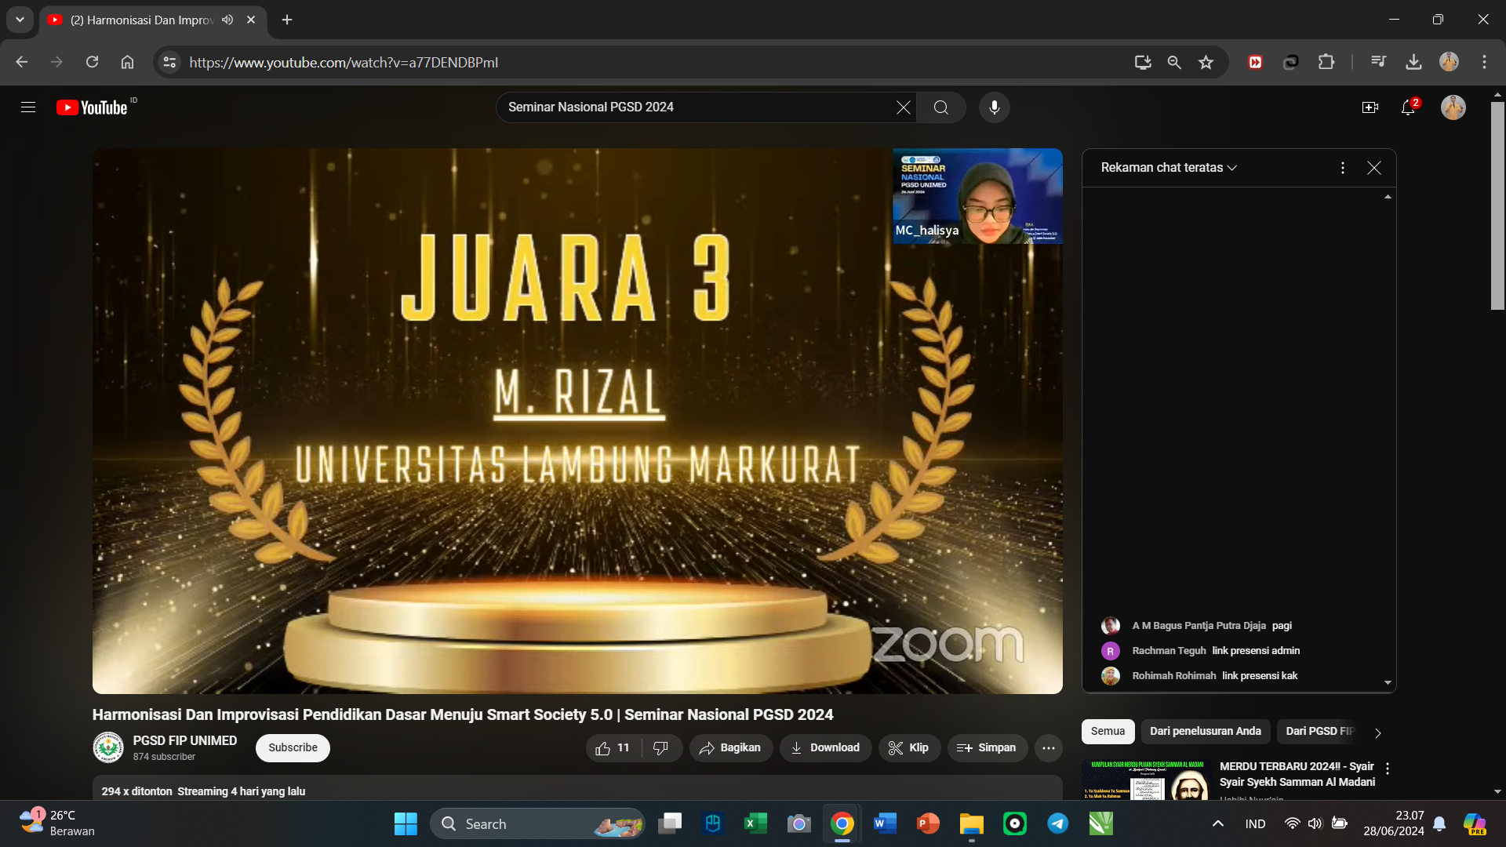Open PGSD FIP UNIMED channel name
This screenshot has height=847, width=1506.
185,740
